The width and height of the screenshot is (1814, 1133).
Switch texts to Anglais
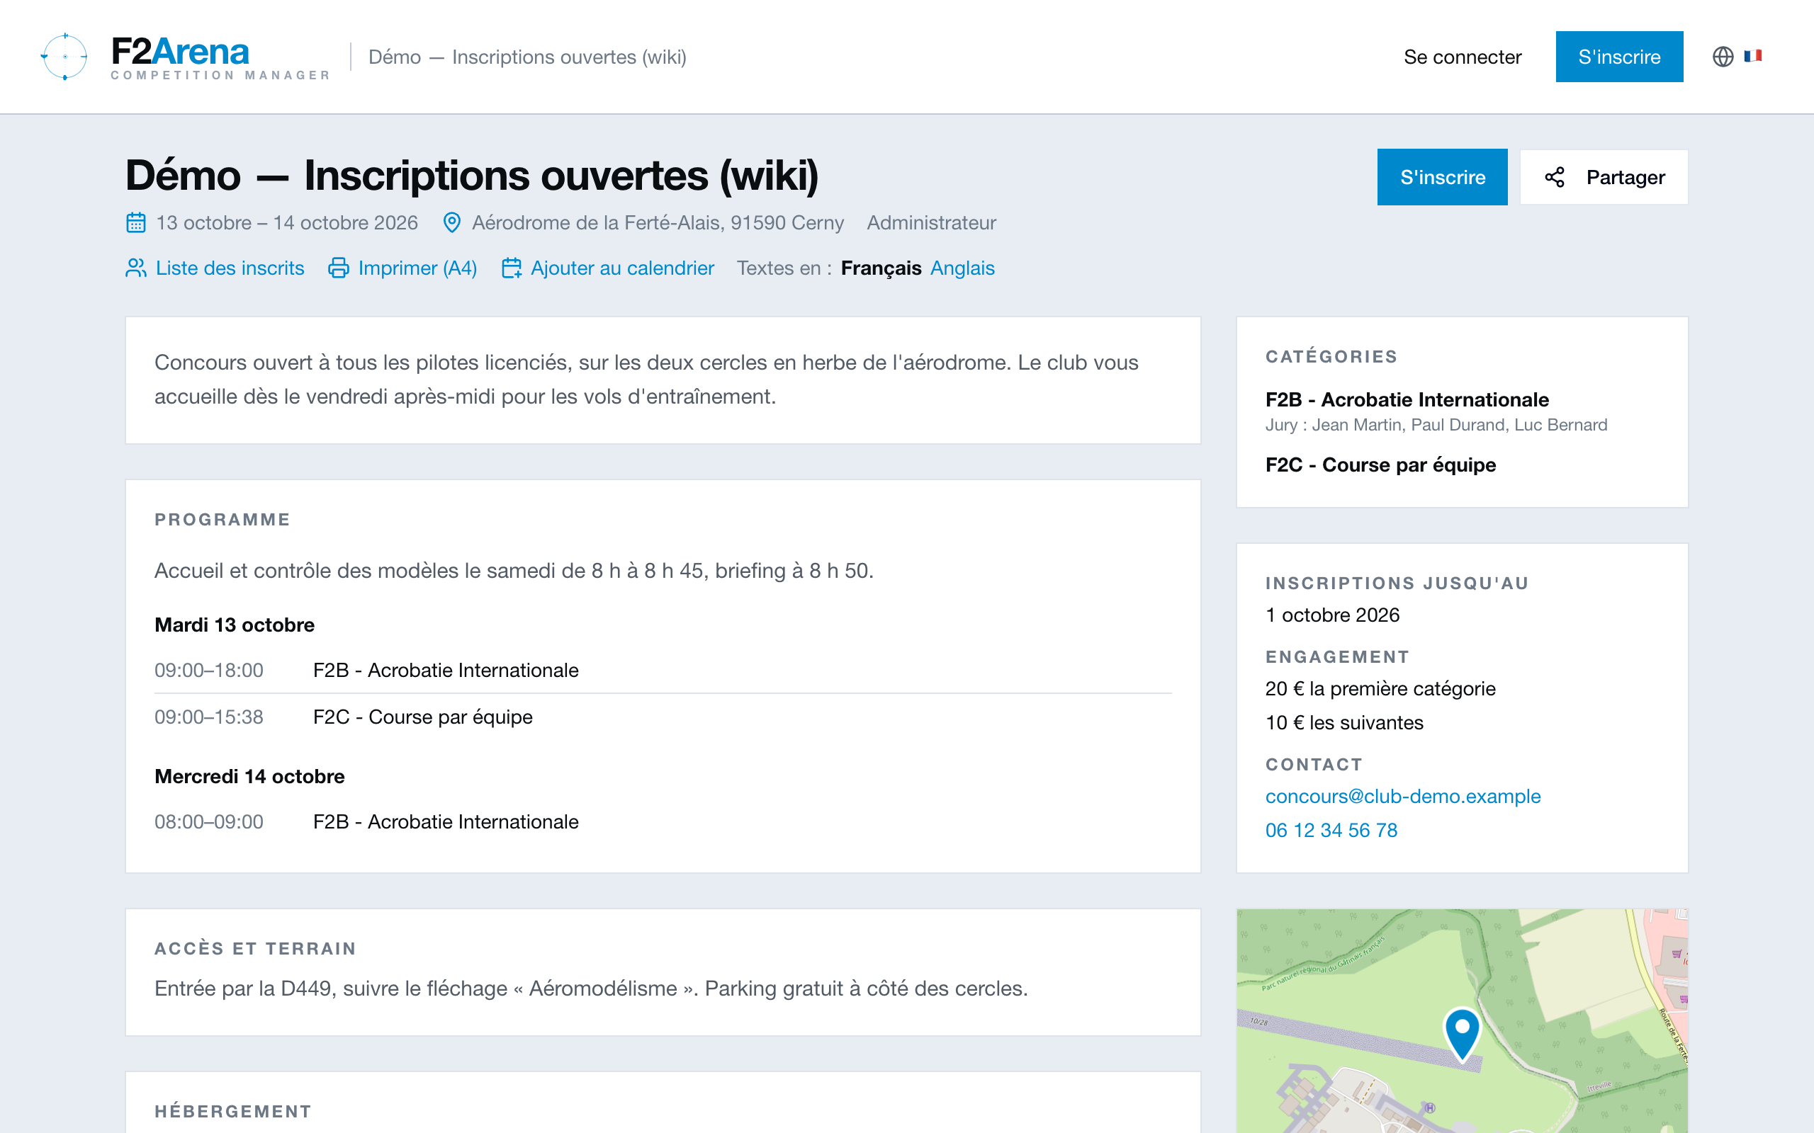[962, 268]
